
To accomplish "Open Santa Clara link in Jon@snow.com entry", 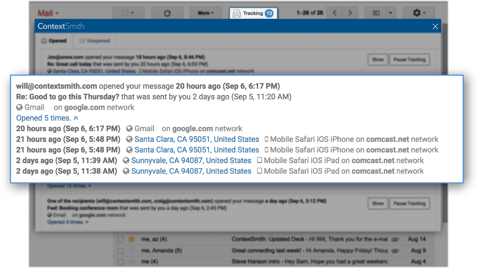I will pyautogui.click(x=94, y=71).
